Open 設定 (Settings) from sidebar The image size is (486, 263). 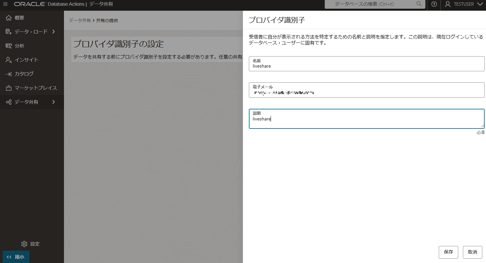[x=30, y=244]
